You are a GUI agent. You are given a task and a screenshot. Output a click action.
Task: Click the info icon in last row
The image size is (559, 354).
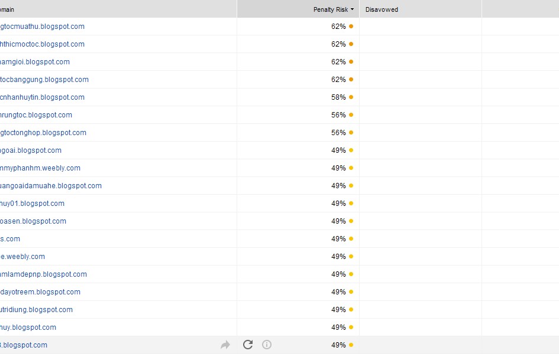pyautogui.click(x=267, y=345)
